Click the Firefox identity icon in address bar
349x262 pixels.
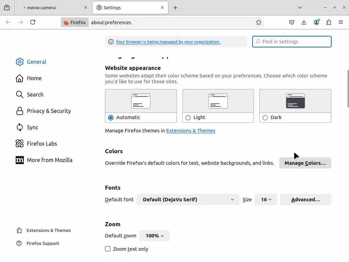(75, 22)
